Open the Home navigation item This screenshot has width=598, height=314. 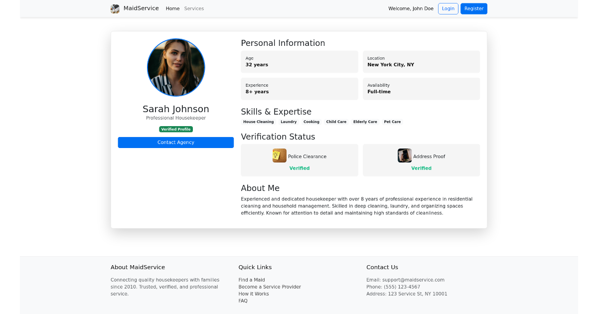tap(172, 8)
